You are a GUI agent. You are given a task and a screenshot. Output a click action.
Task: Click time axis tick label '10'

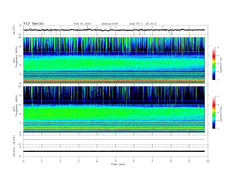(208, 161)
